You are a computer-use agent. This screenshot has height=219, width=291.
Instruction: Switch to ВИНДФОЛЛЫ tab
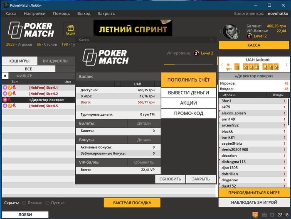[56, 61]
